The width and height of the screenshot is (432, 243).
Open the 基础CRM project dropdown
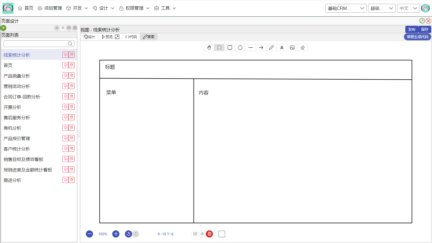tap(346, 8)
